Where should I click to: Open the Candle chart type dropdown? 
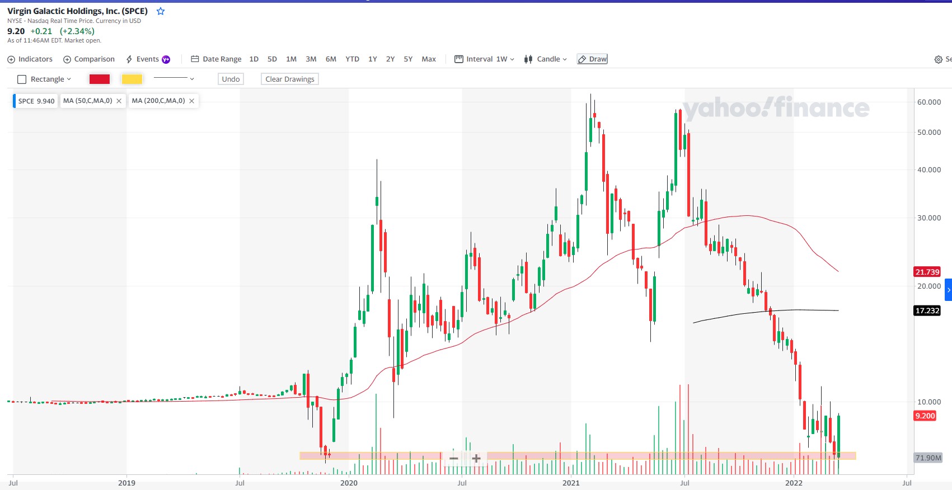tap(546, 59)
